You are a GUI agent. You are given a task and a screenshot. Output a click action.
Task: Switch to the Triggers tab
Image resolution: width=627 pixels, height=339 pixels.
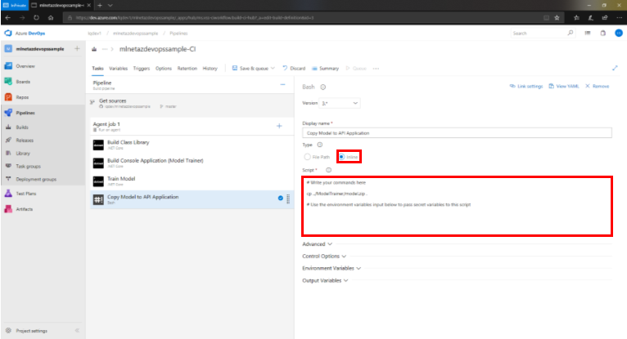point(141,69)
